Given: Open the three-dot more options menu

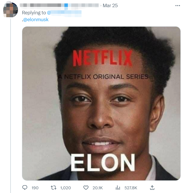Looking at the screenshot, I should (177, 5).
